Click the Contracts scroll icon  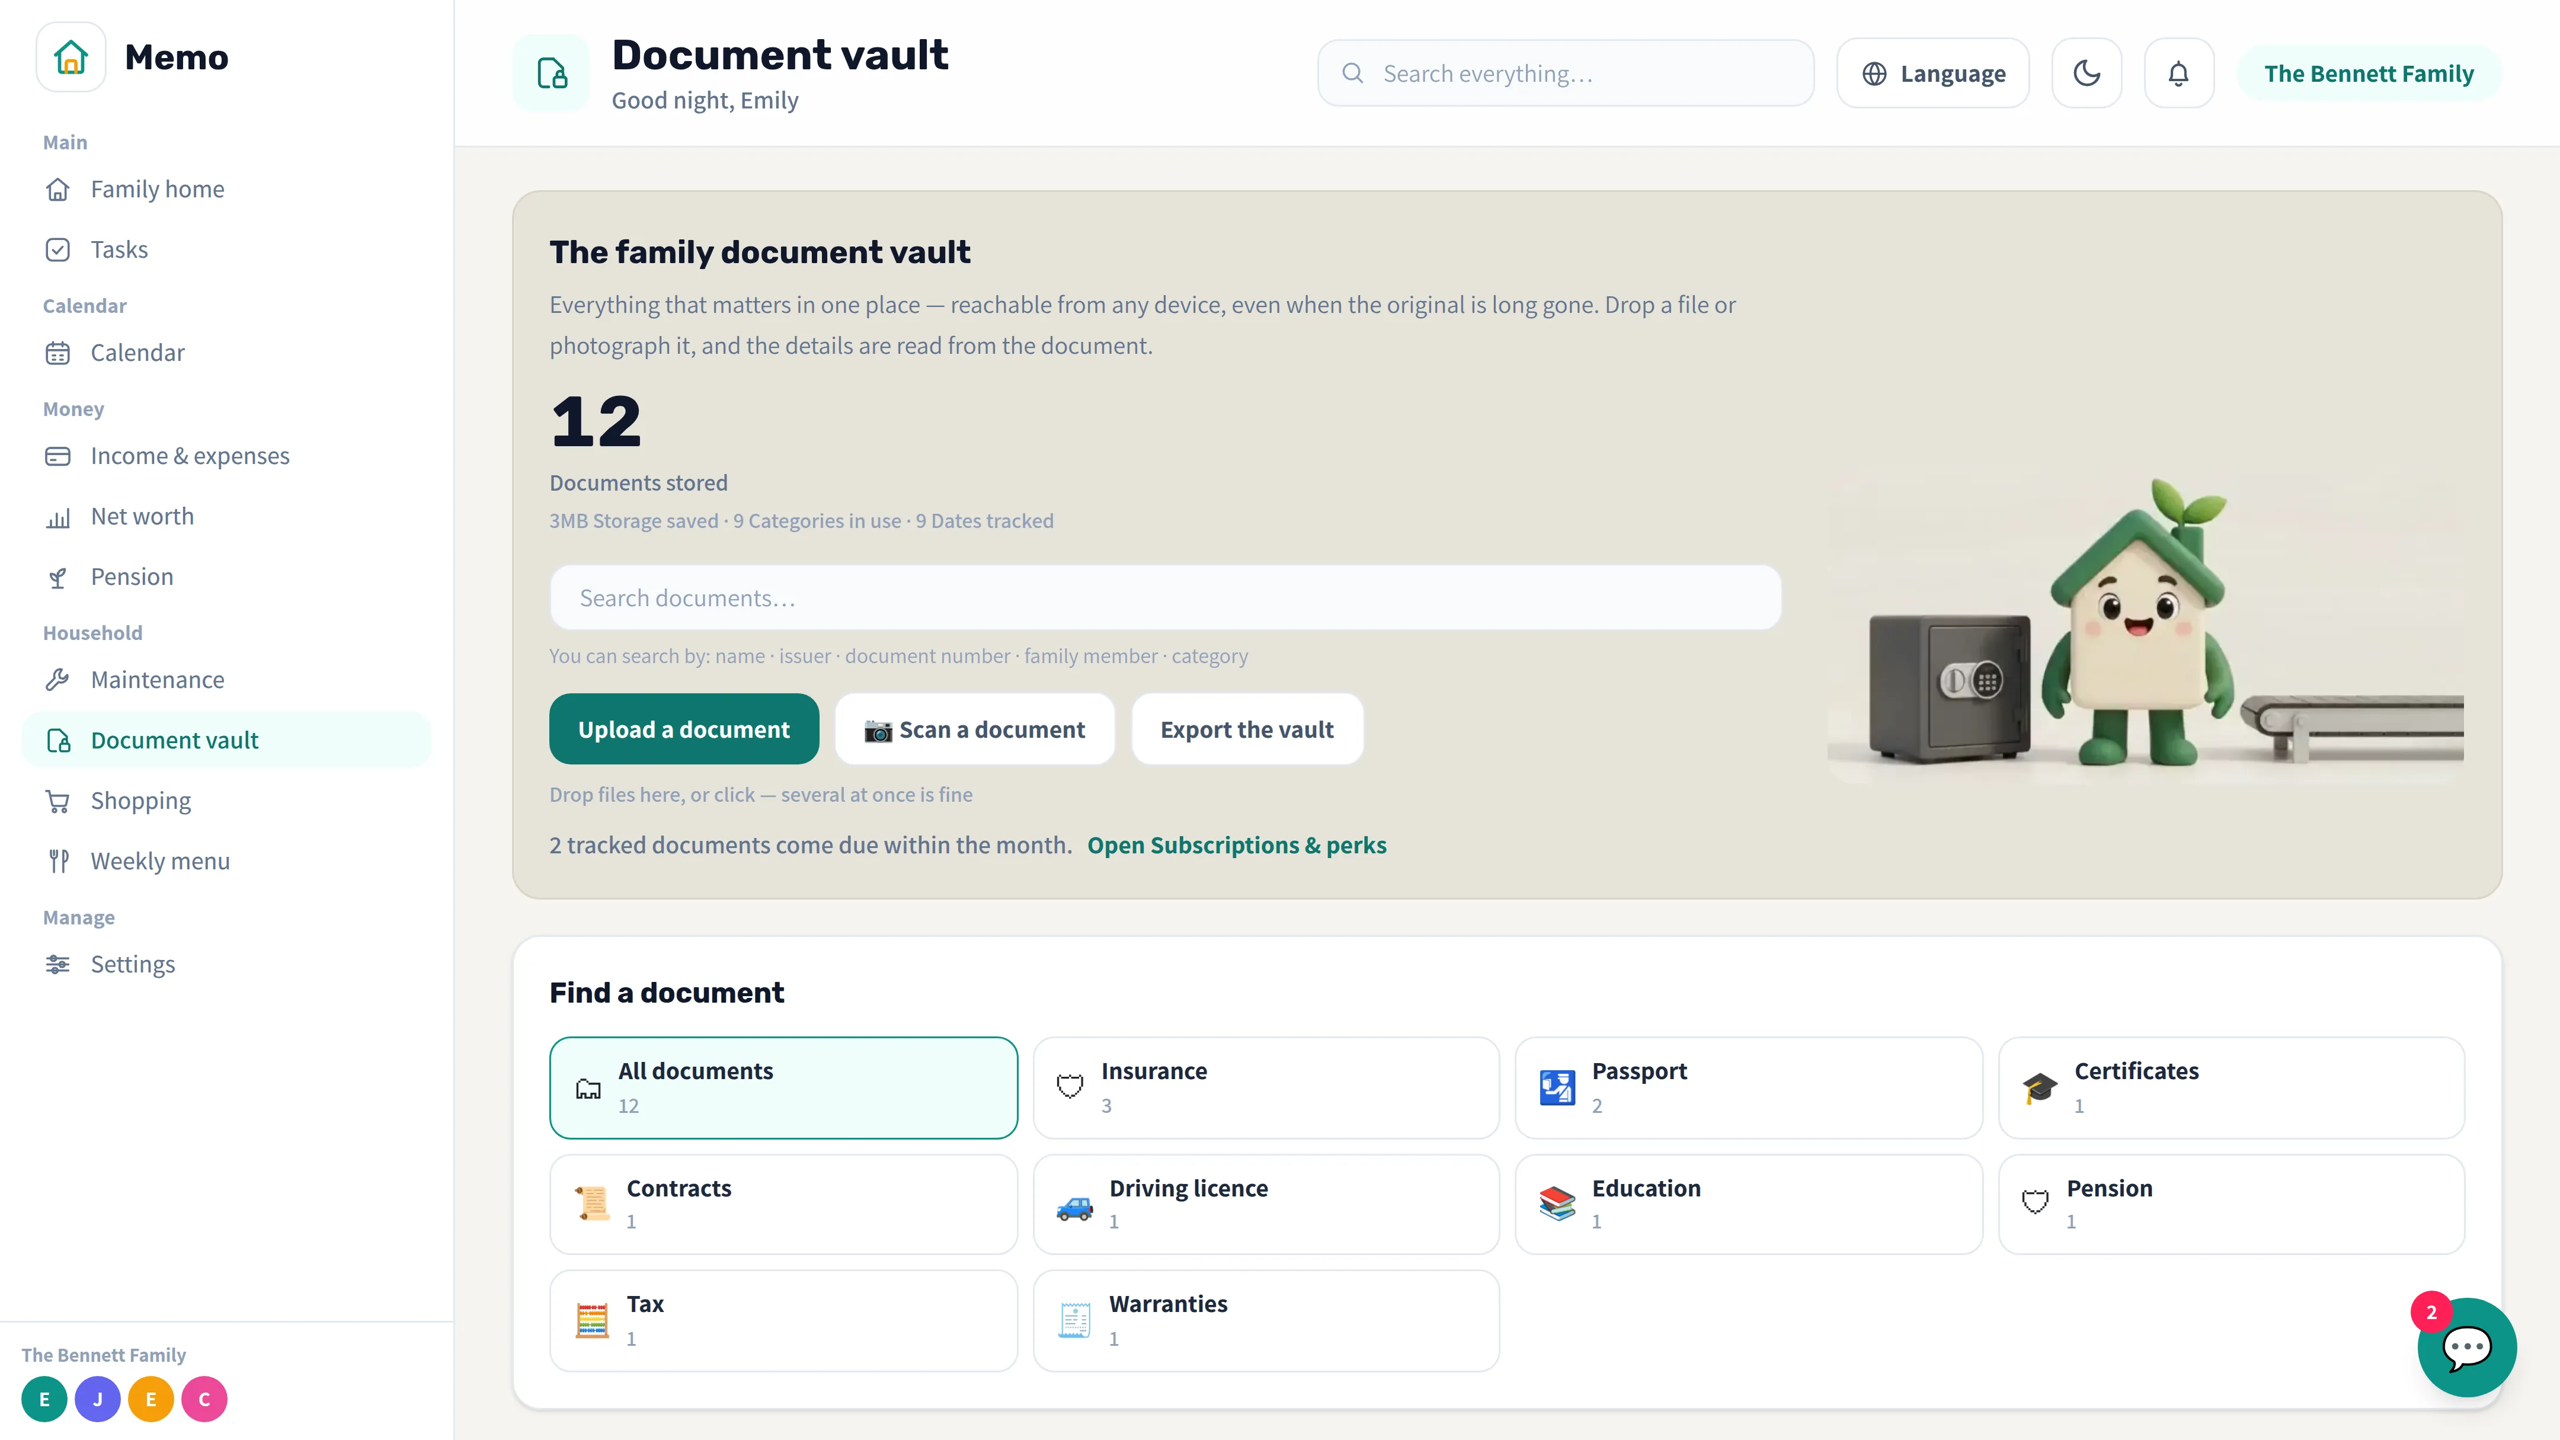[593, 1204]
